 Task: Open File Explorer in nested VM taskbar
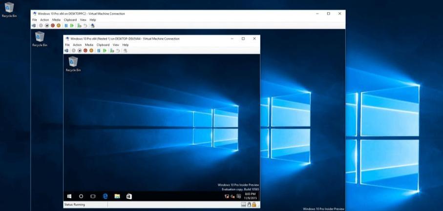coord(117,196)
